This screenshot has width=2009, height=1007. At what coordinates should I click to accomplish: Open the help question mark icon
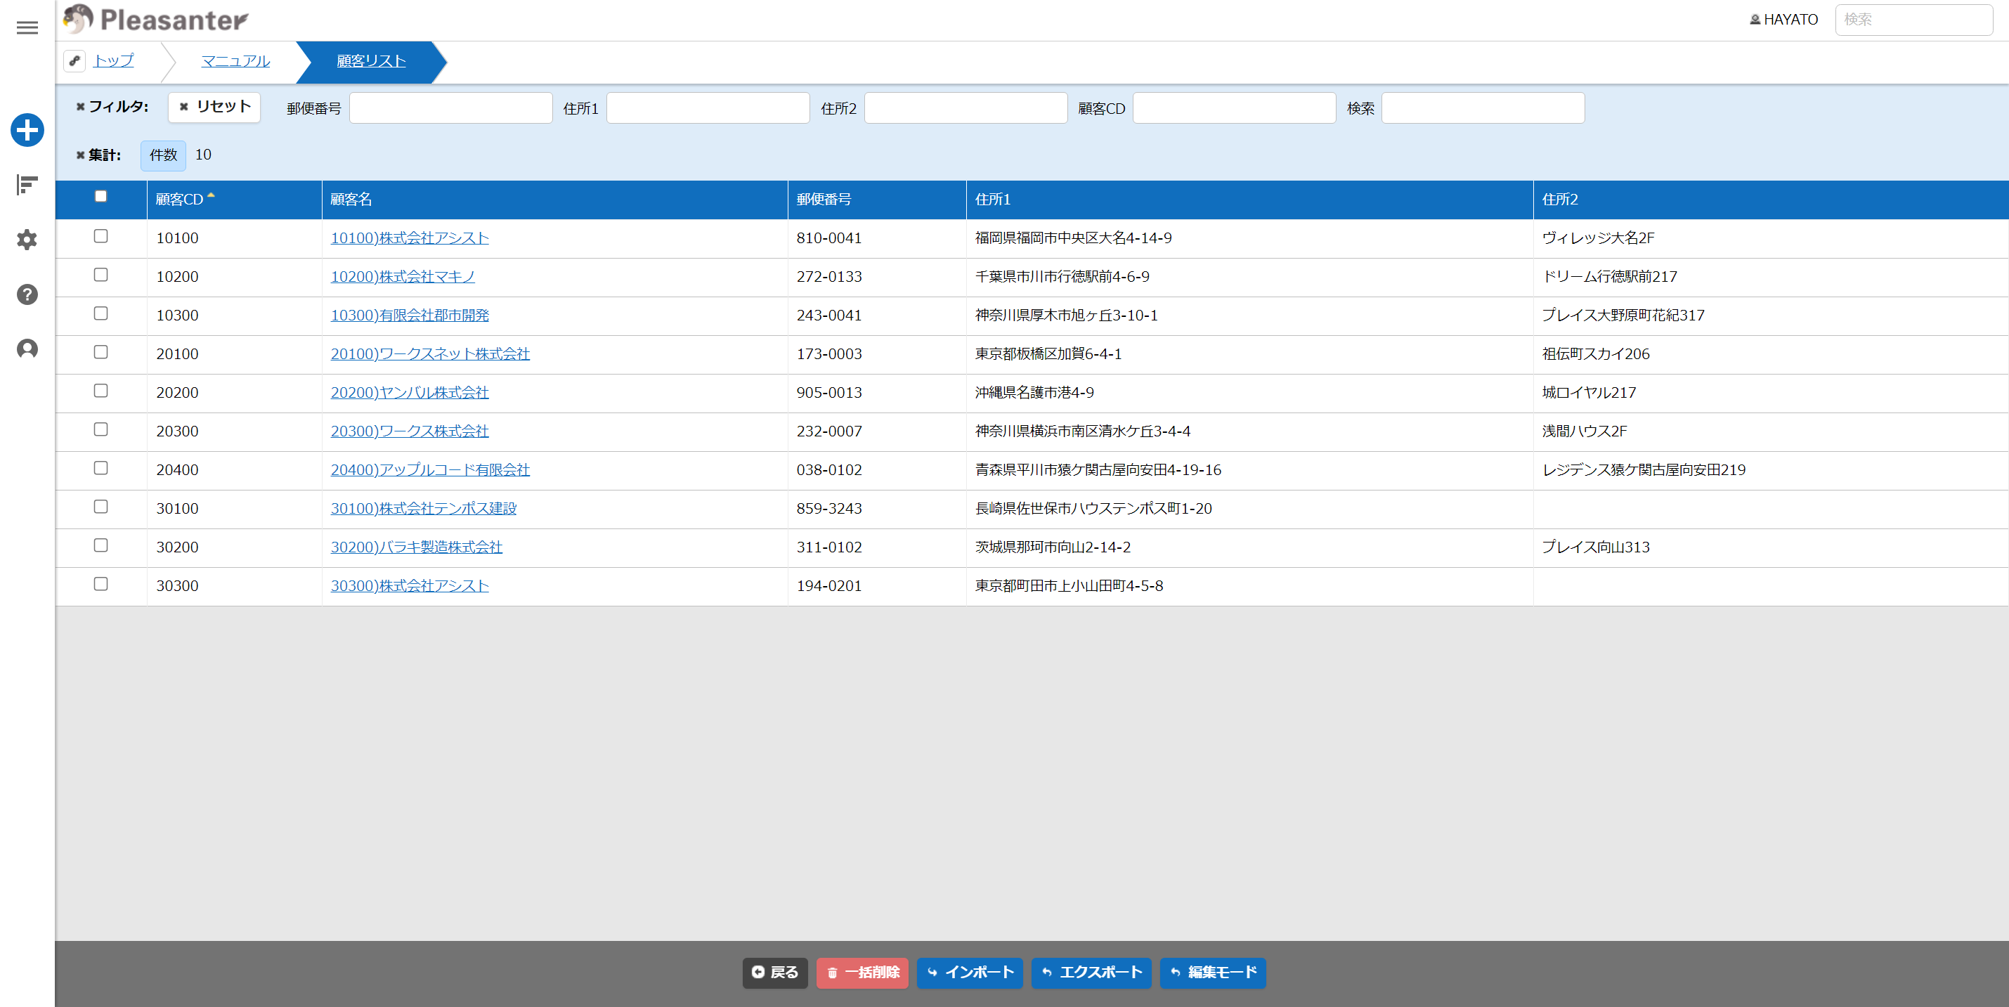click(27, 294)
